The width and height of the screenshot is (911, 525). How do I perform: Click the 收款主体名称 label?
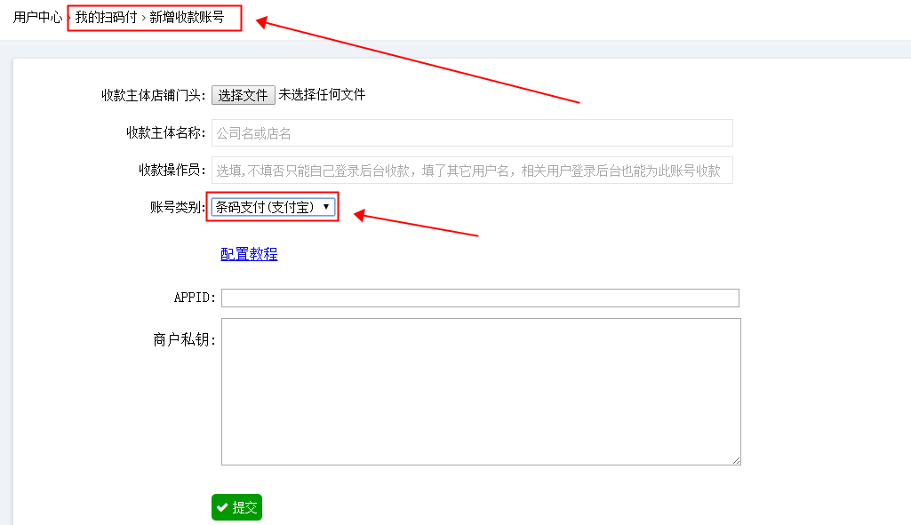[165, 133]
